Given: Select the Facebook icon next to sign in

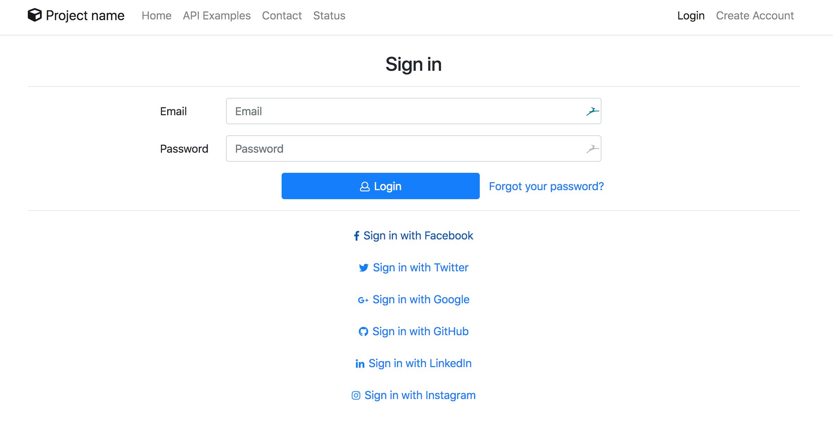Looking at the screenshot, I should coord(357,236).
